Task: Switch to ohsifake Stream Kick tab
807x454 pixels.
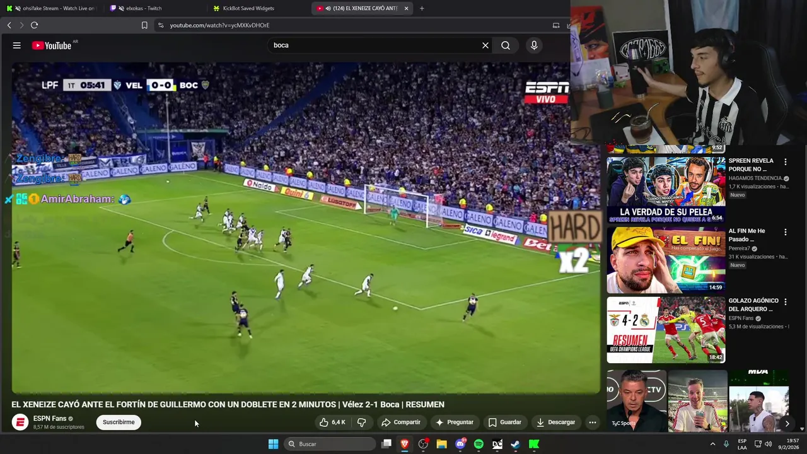Action: [50, 8]
